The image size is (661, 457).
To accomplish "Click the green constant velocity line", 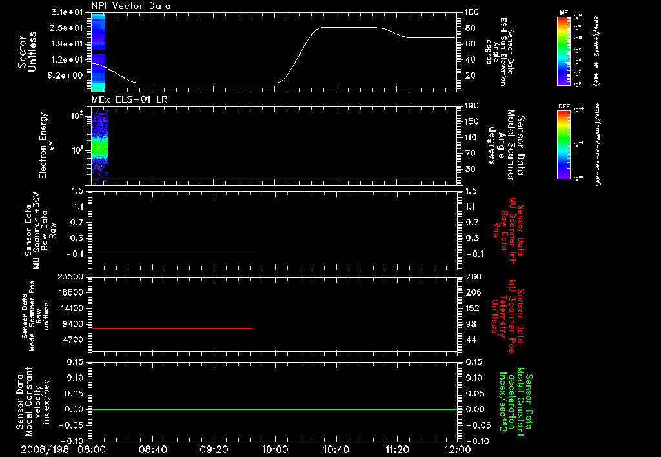I will click(274, 409).
